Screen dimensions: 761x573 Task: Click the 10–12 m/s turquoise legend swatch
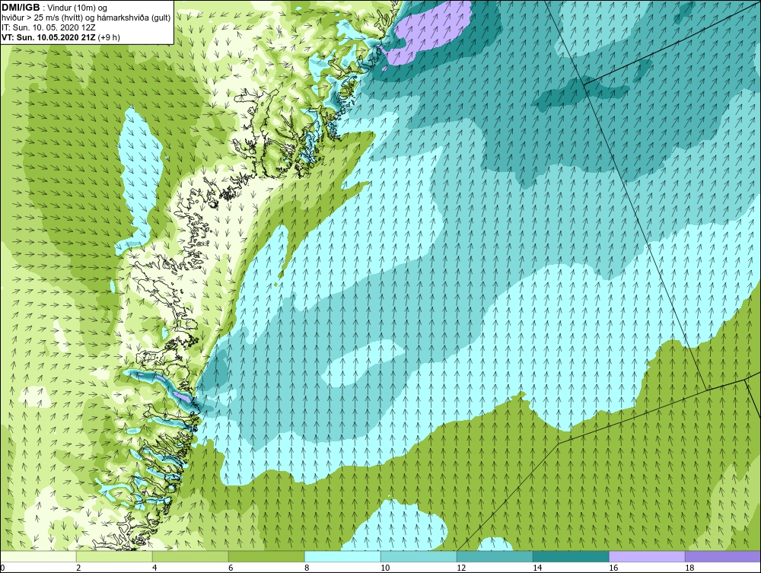(419, 557)
